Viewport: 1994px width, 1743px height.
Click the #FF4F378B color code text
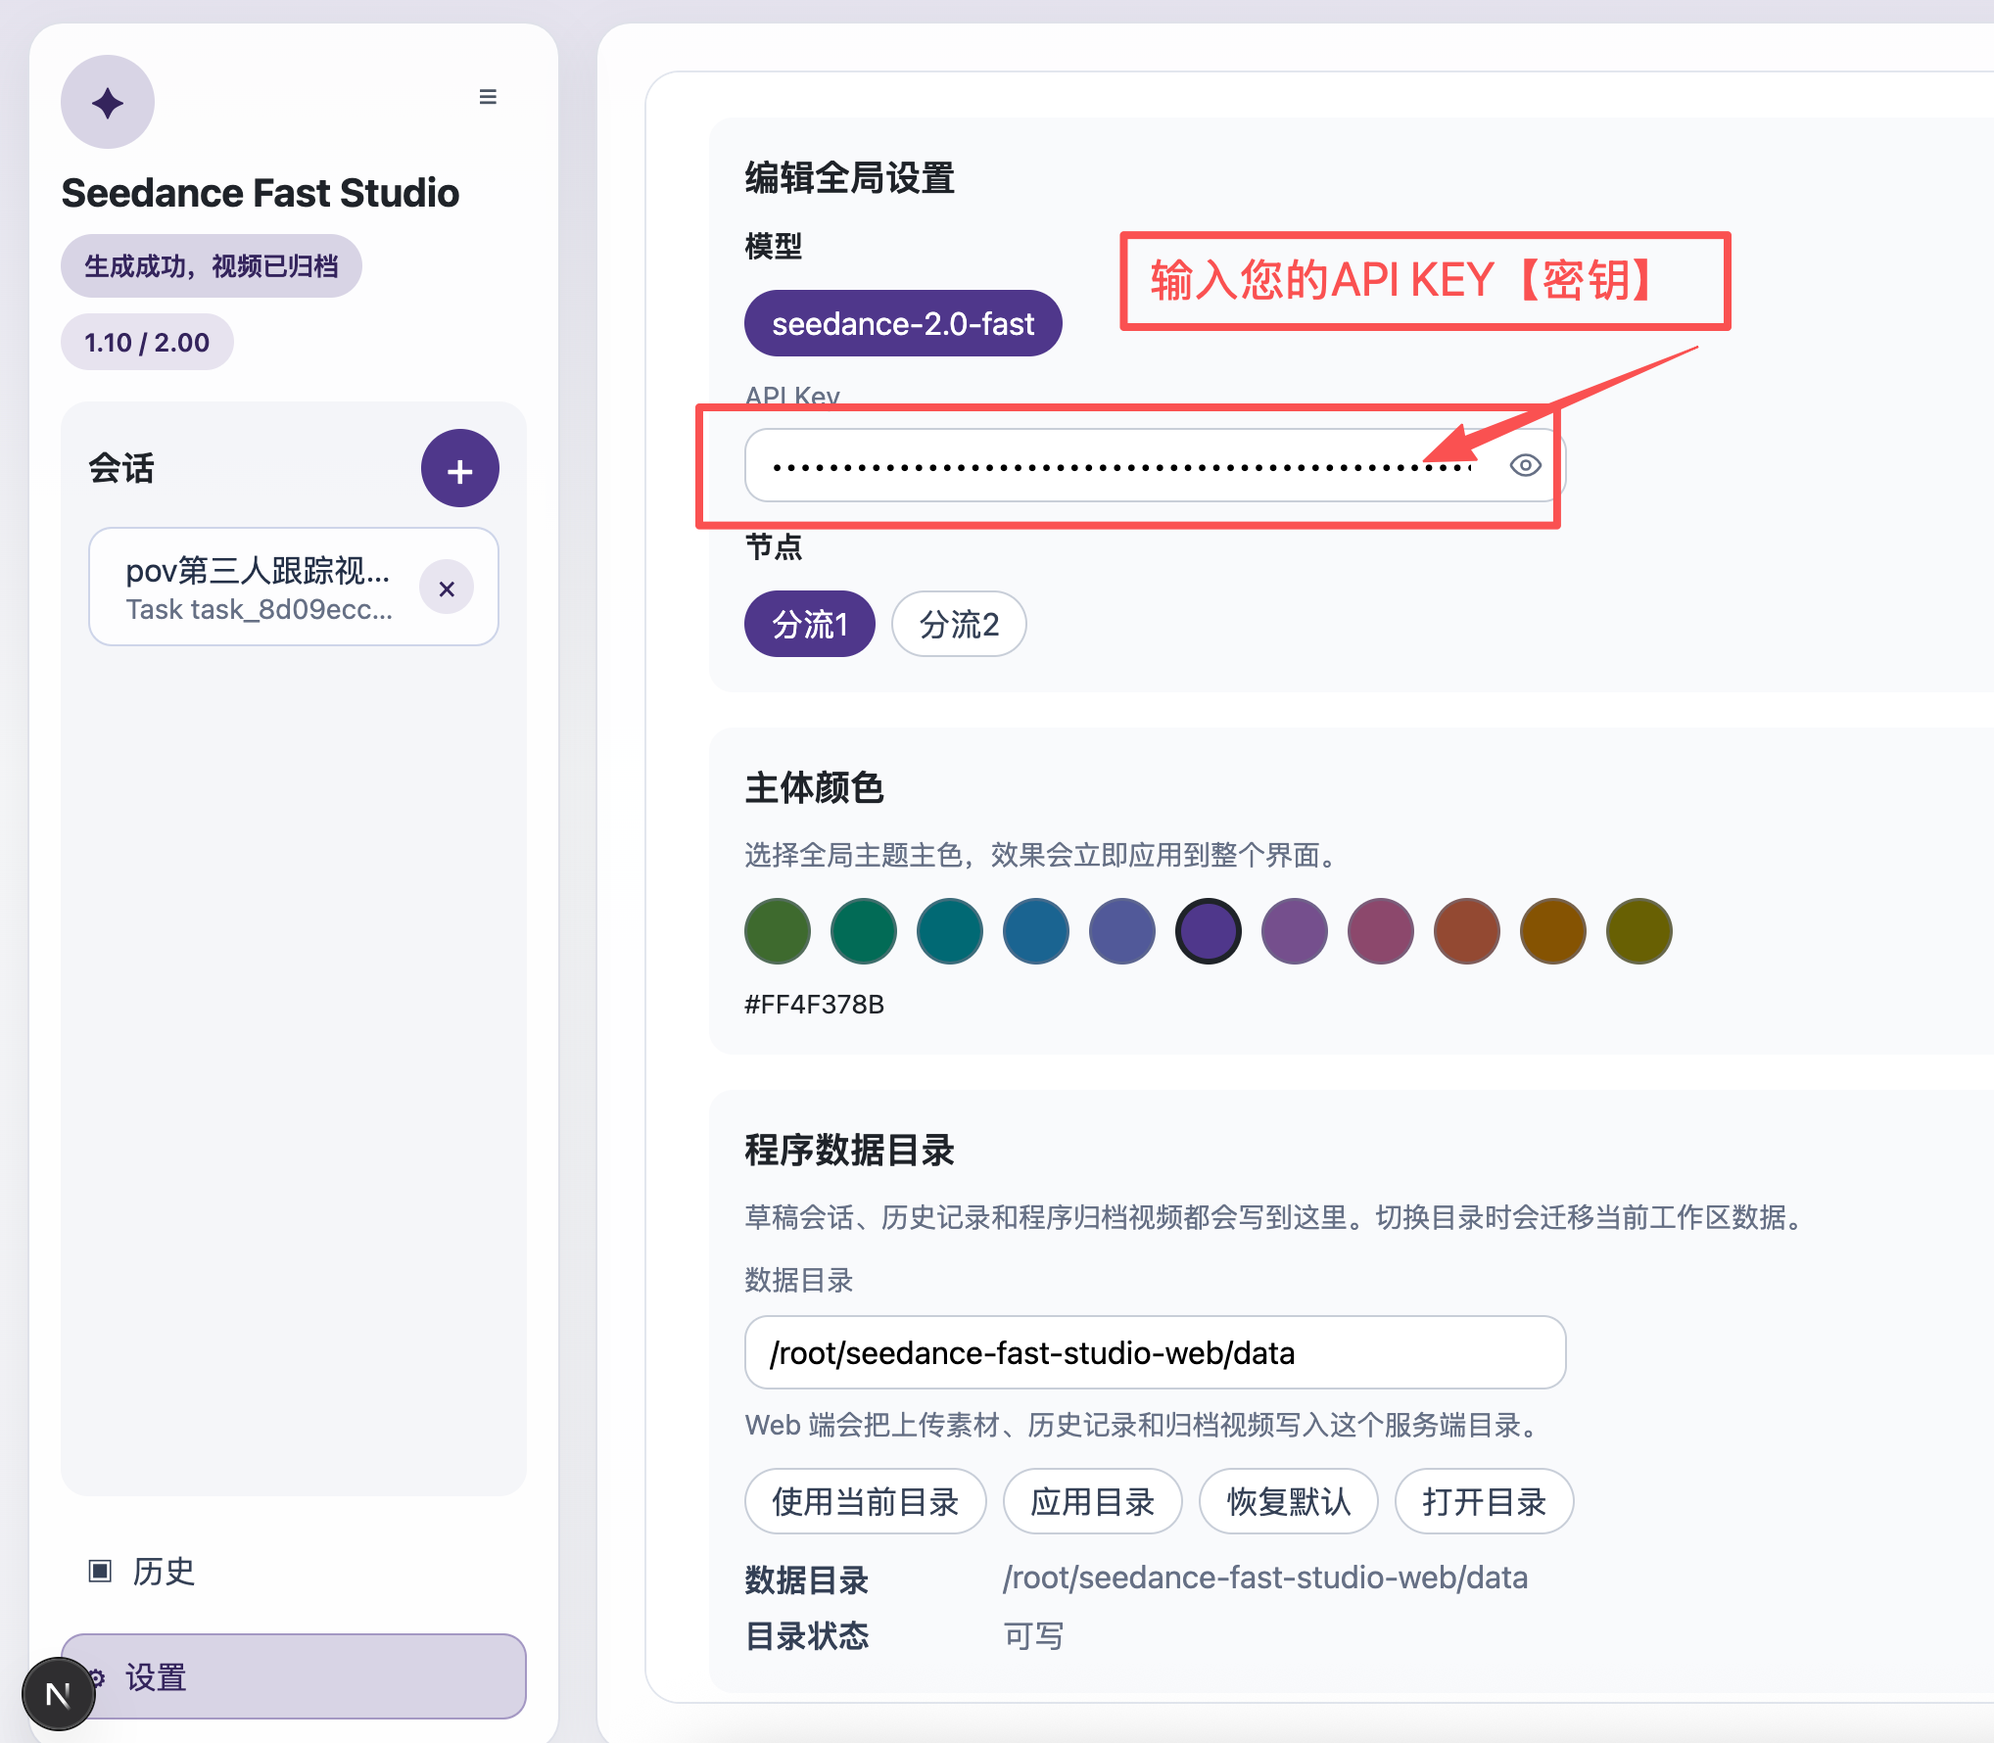(x=814, y=1004)
